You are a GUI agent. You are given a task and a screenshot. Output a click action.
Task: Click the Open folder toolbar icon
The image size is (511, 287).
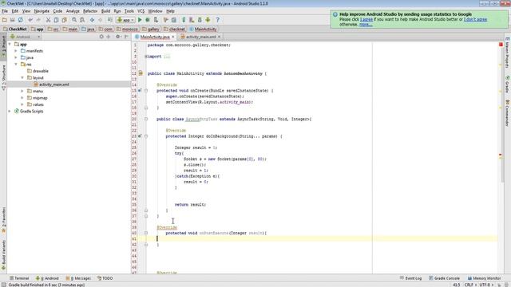(x=5, y=20)
